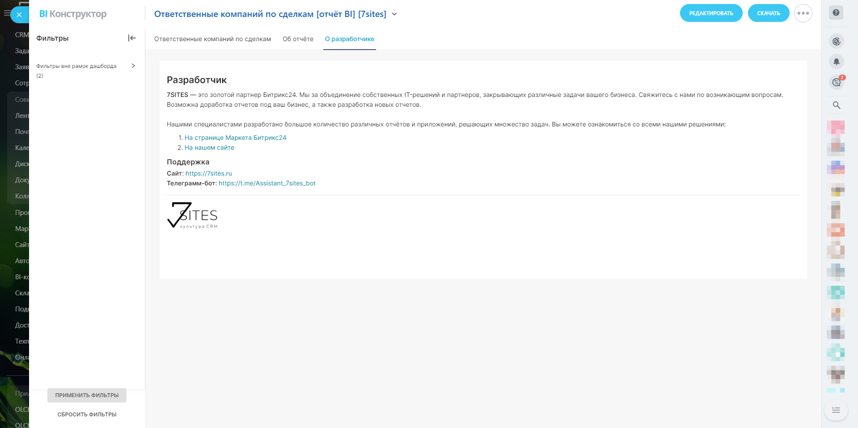
Task: Open the На странице Маркета Битрикс24 link
Action: click(x=235, y=138)
